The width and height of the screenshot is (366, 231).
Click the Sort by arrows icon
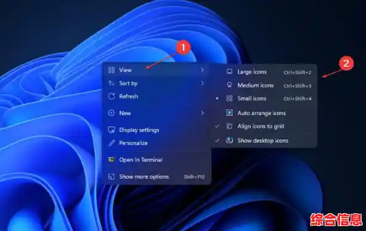tap(112, 83)
